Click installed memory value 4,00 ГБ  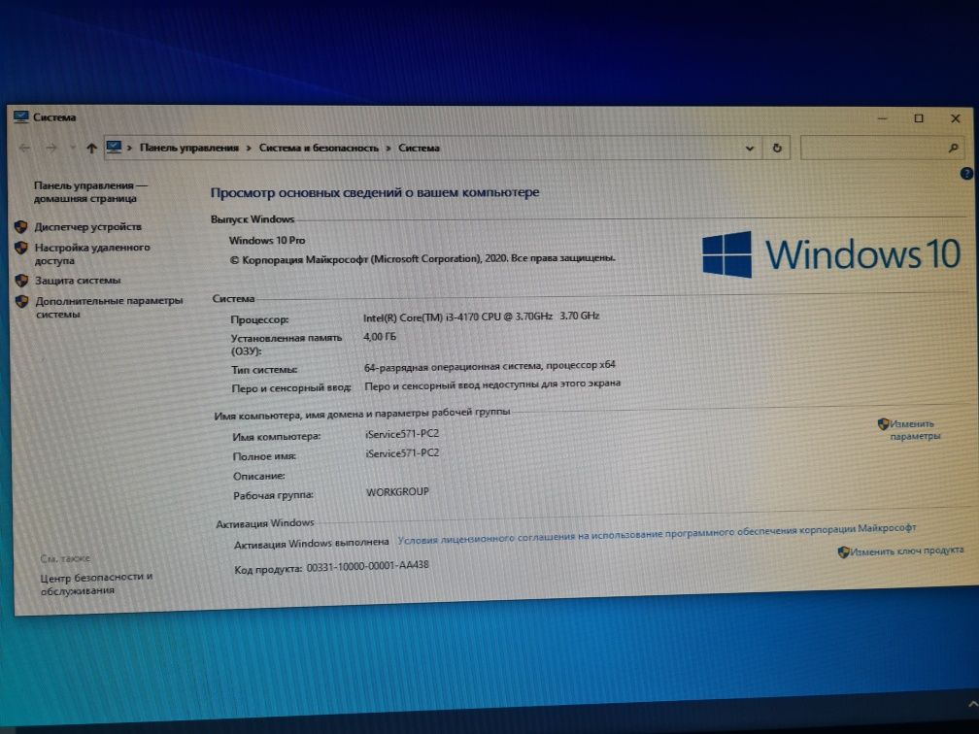tap(380, 337)
